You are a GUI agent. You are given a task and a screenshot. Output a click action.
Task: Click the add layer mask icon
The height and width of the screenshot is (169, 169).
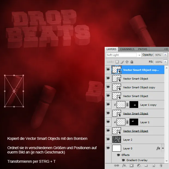[131, 165]
